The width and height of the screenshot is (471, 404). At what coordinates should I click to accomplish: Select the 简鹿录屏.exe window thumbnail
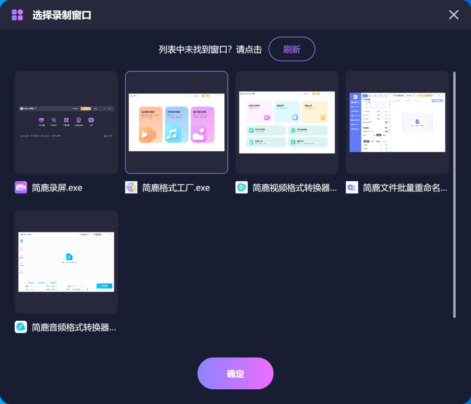[x=66, y=122]
